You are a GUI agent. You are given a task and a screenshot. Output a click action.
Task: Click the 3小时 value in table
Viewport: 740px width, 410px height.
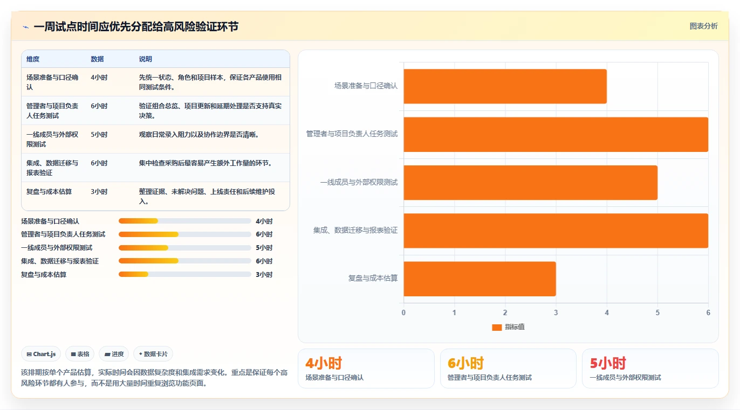[99, 191]
